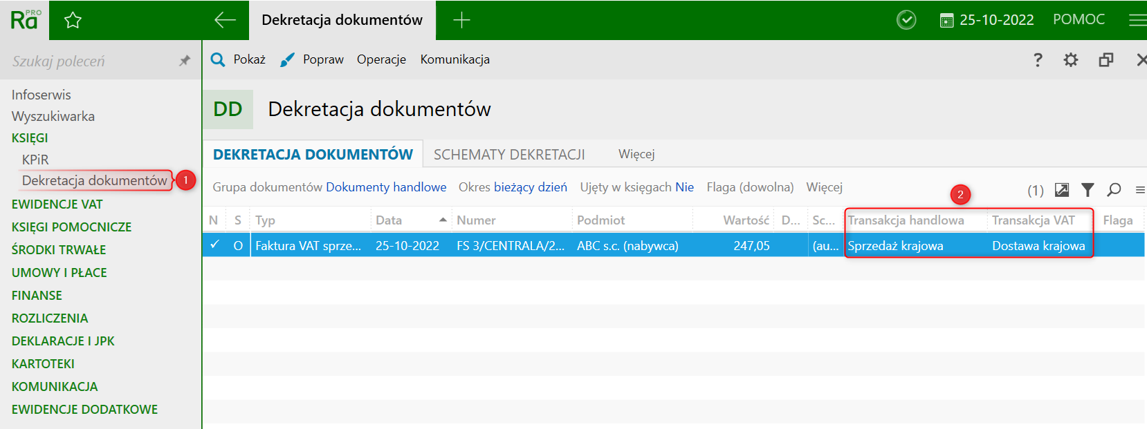The image size is (1147, 429).
Task: Open ŚRODKI TRWAŁE section
Action: pos(59,250)
